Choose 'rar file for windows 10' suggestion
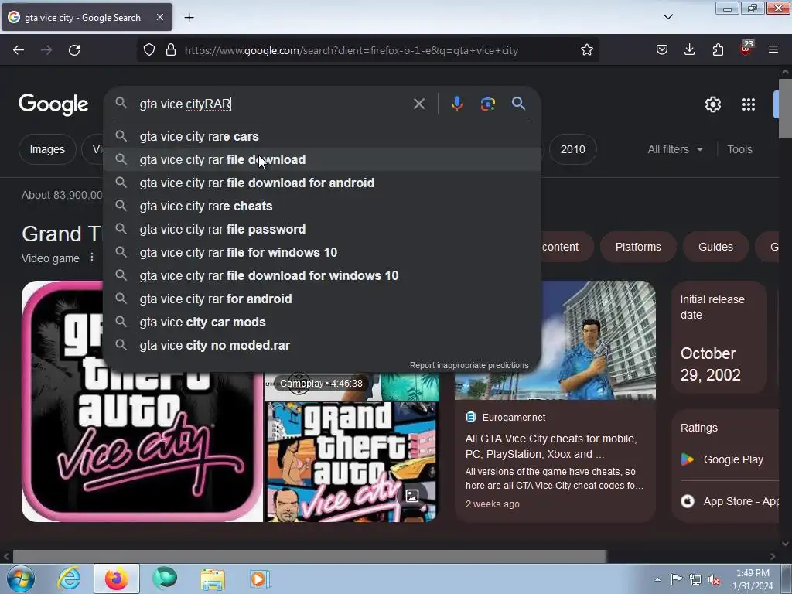Image resolution: width=792 pixels, height=594 pixels. (323, 253)
